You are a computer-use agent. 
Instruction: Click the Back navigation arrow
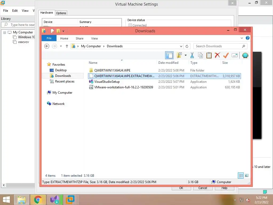[x=47, y=46]
